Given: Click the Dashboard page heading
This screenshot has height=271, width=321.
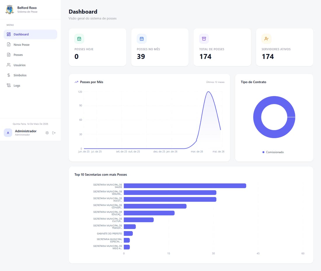Looking at the screenshot, I should [83, 12].
